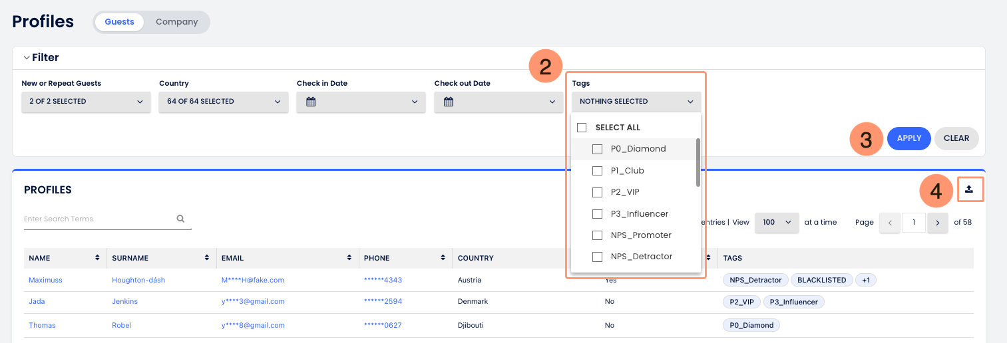Switch to the Company tab
1007x343 pixels.
pyautogui.click(x=177, y=22)
